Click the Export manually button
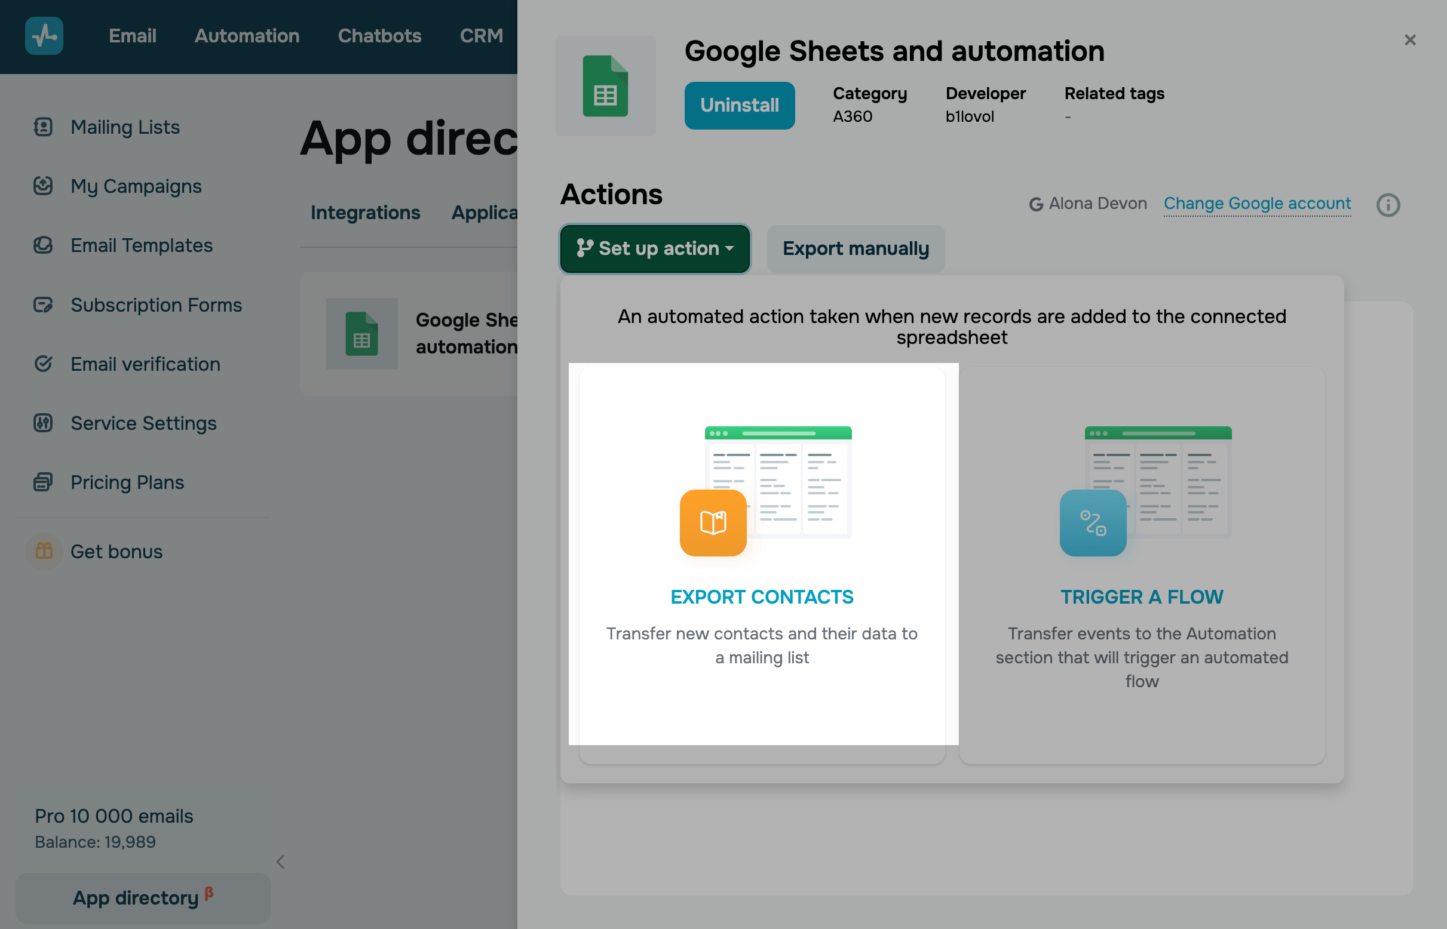 point(856,249)
